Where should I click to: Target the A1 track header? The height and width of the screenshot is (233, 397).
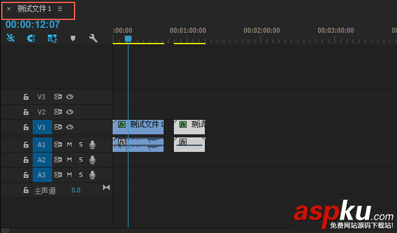tap(42, 145)
